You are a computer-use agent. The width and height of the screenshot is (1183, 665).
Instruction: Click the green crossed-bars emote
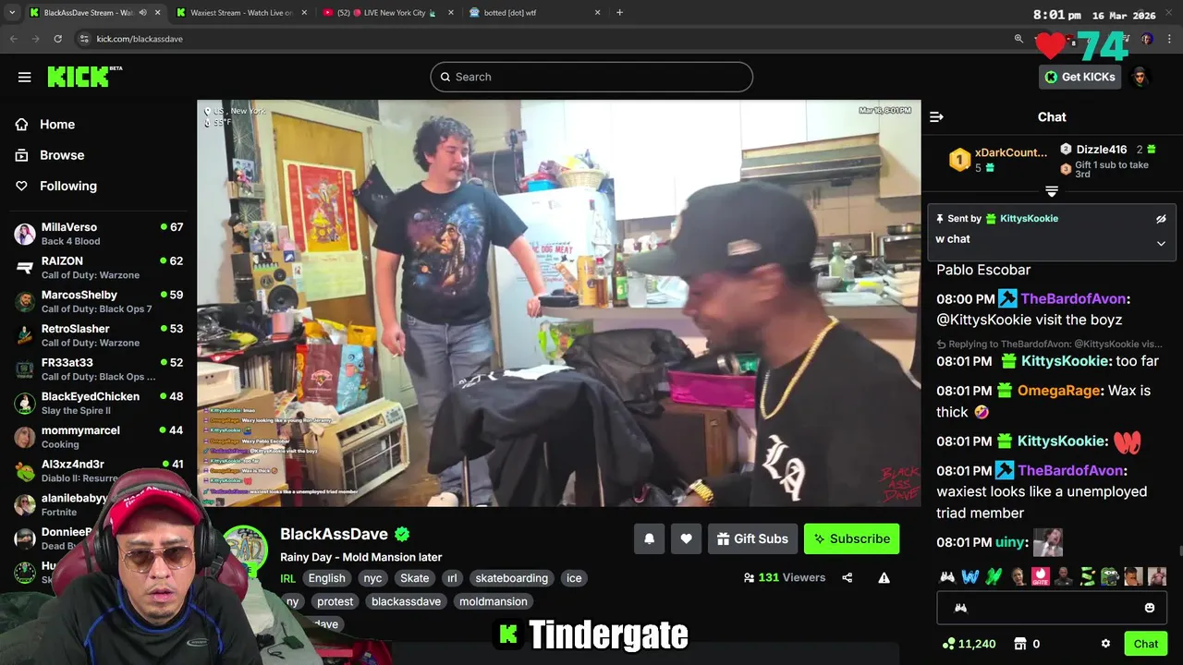(x=994, y=576)
